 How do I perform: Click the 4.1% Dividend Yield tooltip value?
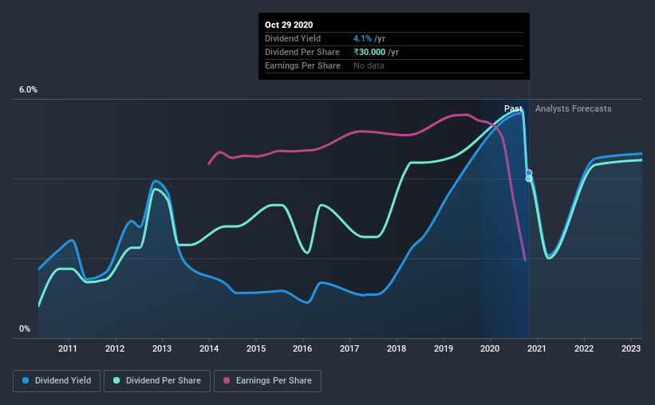tap(362, 38)
